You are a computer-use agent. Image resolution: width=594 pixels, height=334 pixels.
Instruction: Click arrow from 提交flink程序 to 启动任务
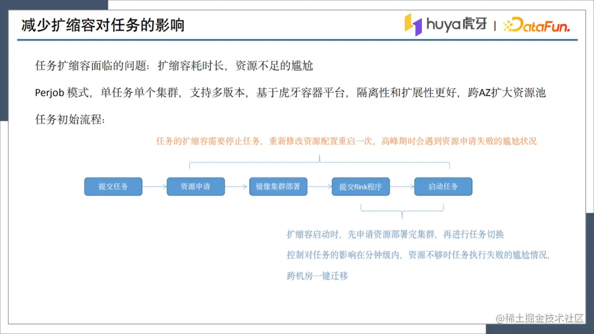(402, 186)
